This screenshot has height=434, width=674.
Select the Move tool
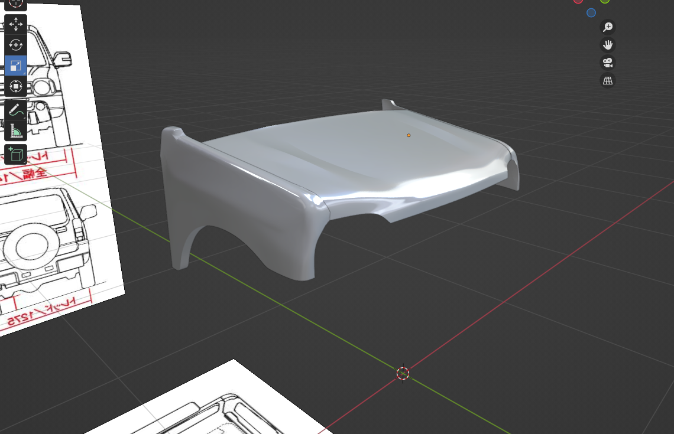16,24
